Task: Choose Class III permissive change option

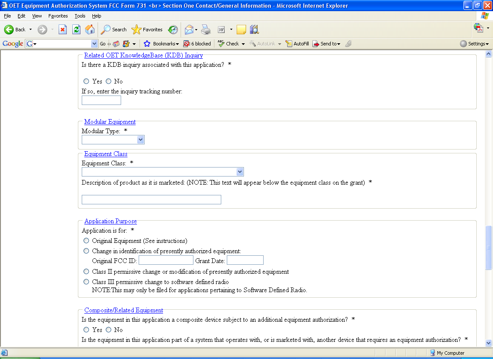Action: click(x=86, y=282)
